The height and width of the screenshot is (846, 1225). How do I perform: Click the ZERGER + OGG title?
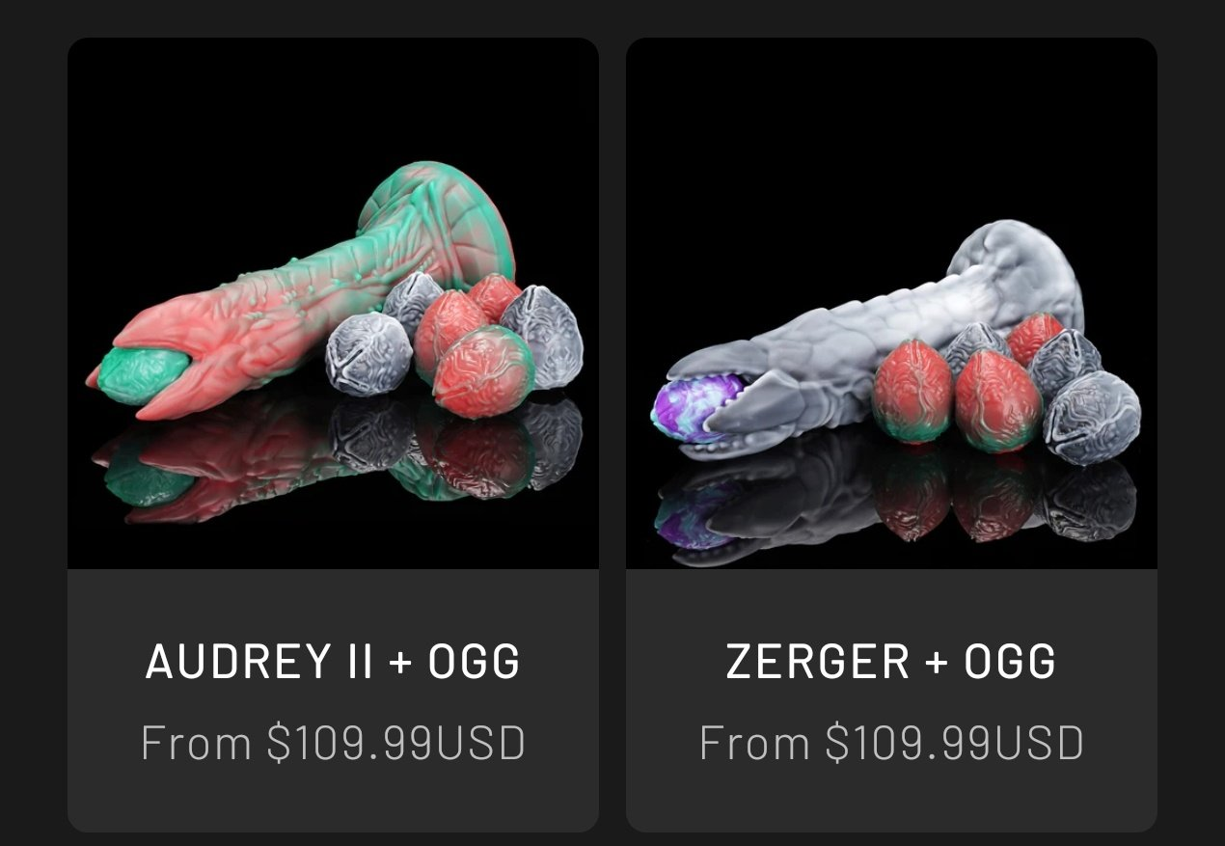coord(891,662)
